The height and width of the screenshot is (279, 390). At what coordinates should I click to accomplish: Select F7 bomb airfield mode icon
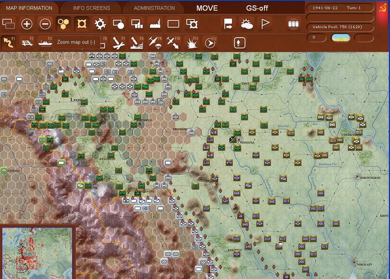118,43
